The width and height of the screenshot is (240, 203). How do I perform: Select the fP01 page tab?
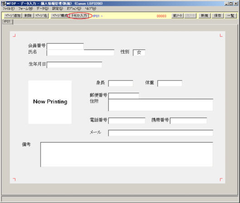pos(8,22)
